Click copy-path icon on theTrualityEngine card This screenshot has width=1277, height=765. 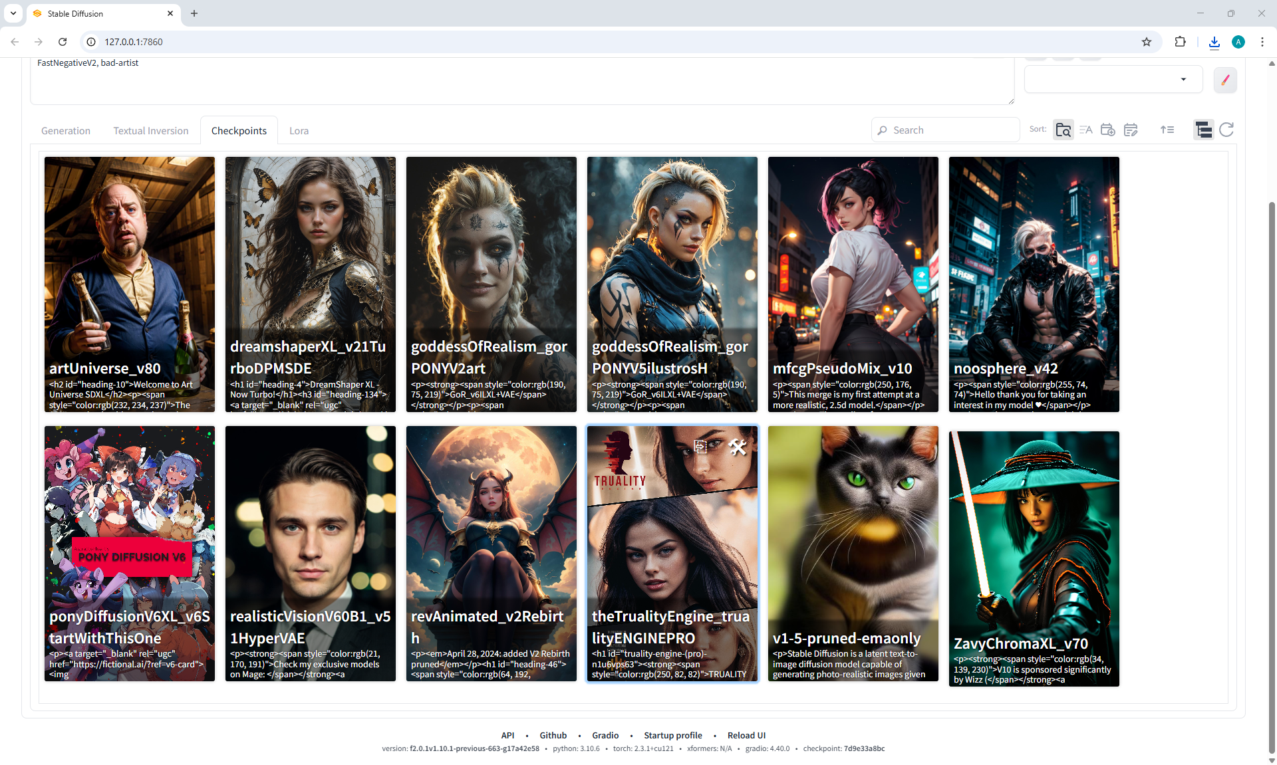pyautogui.click(x=700, y=447)
